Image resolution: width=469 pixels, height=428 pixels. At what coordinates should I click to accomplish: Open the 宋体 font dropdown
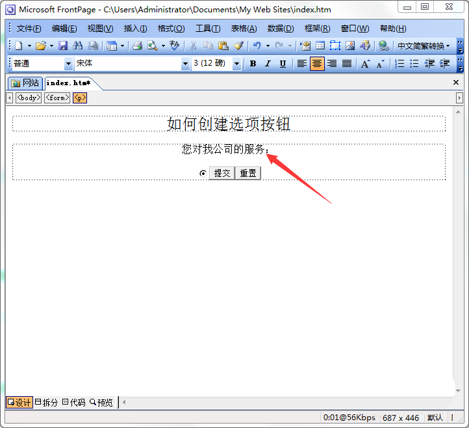coord(185,64)
